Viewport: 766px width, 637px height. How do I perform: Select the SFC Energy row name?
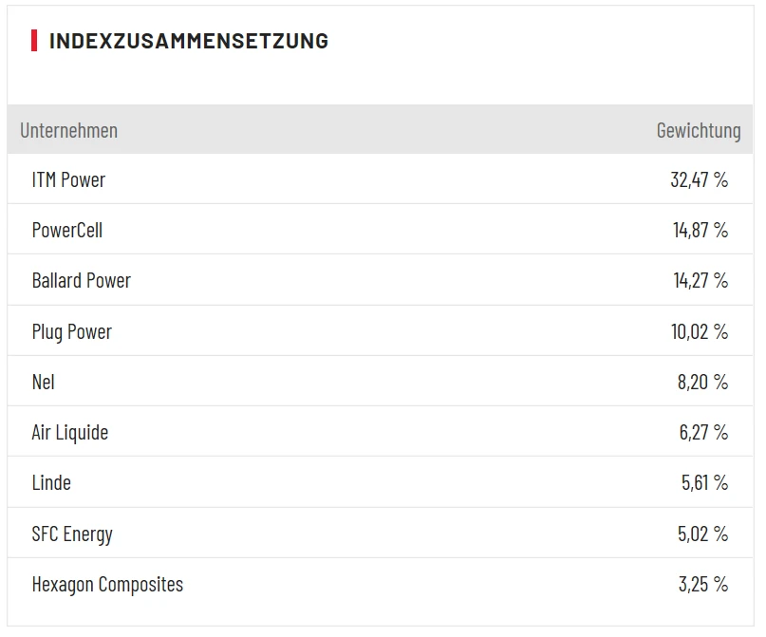pos(72,534)
